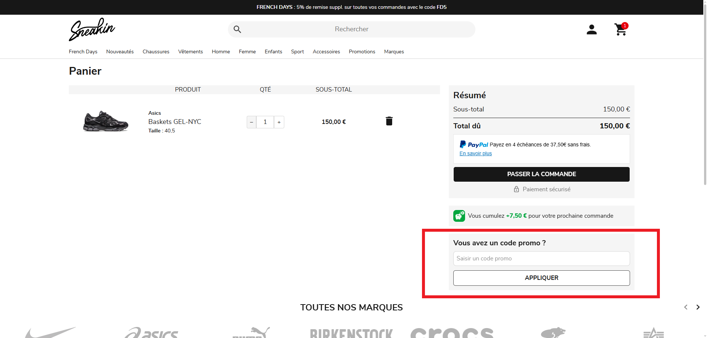The image size is (707, 338).
Task: Open the shopping cart icon
Action: [x=621, y=29]
